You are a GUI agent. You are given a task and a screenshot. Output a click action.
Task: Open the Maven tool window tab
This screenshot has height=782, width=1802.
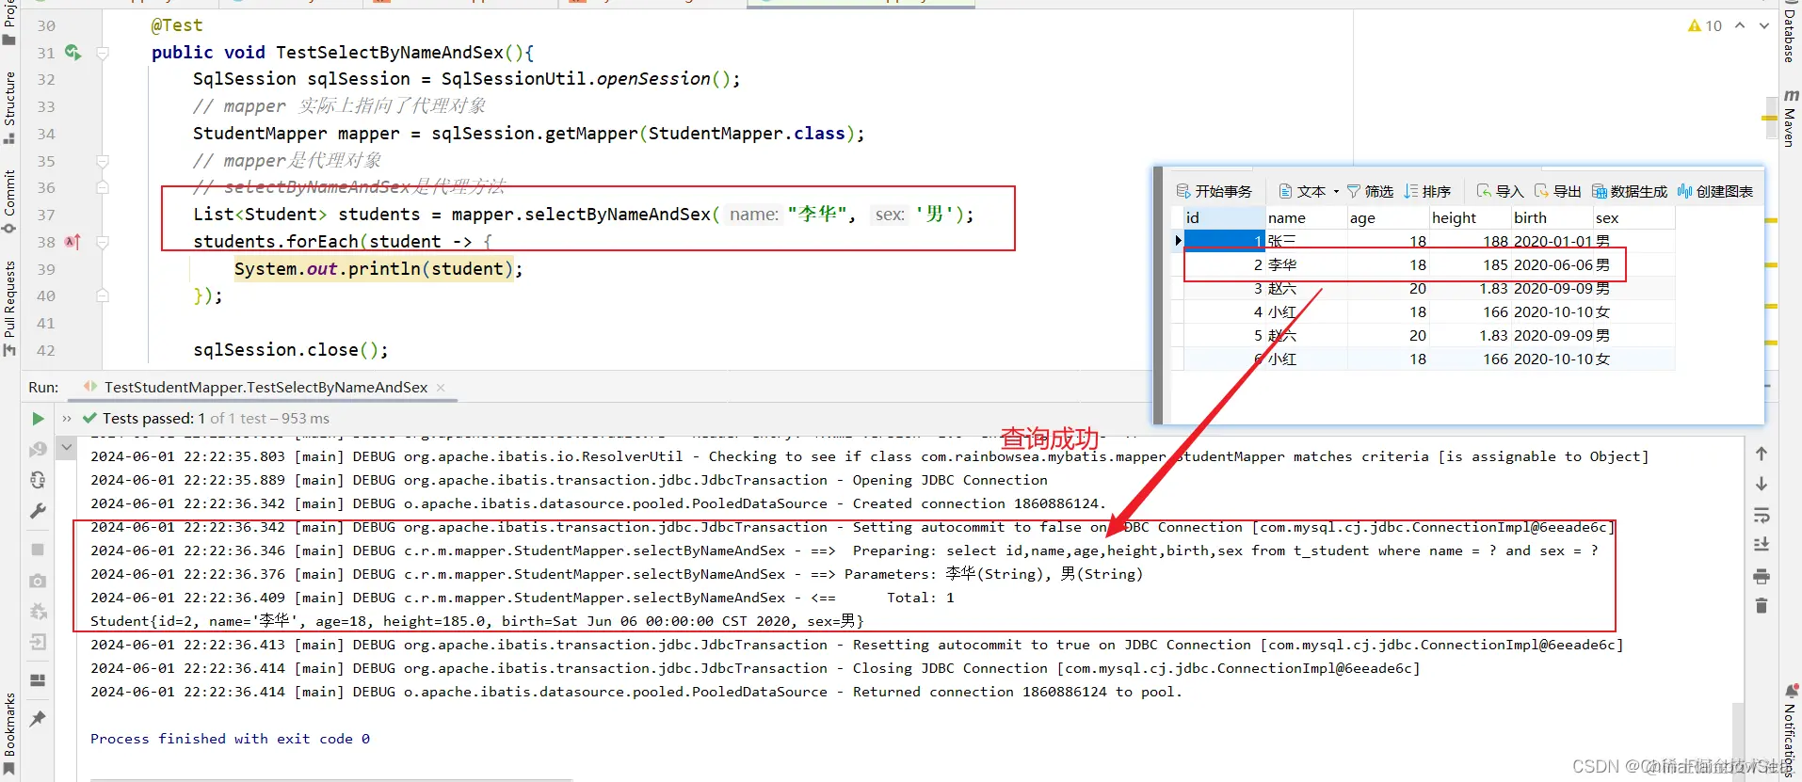point(1789,119)
